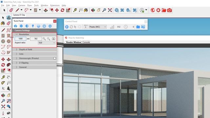Select Zoom Extents in top toolbar
This screenshot has width=210, height=118.
coord(110,10)
